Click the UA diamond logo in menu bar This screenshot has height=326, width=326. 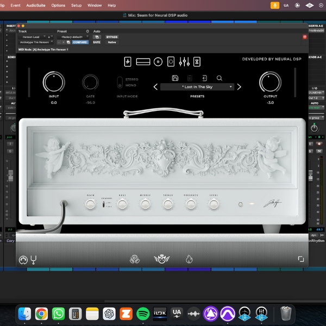coord(309,5)
